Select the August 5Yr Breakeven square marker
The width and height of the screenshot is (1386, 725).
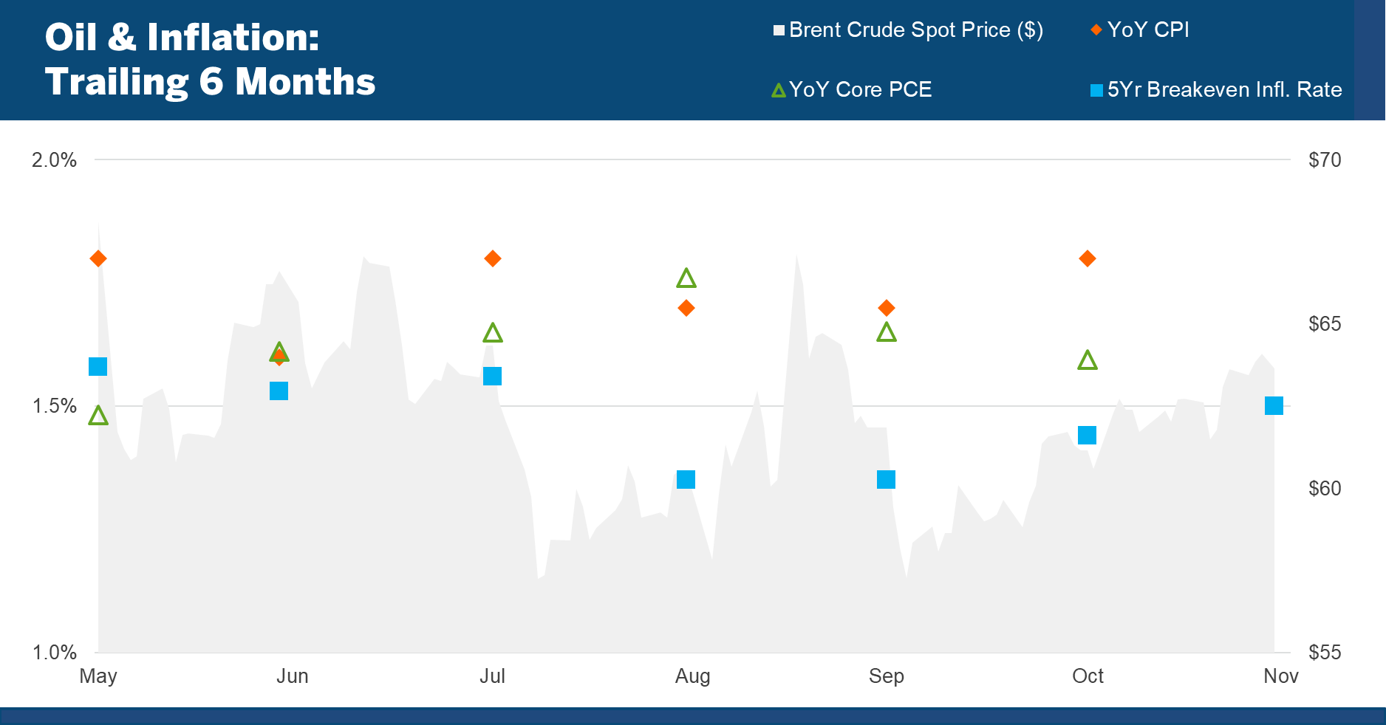pos(686,479)
